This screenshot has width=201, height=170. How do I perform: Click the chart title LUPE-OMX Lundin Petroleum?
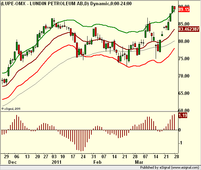click(66, 3)
